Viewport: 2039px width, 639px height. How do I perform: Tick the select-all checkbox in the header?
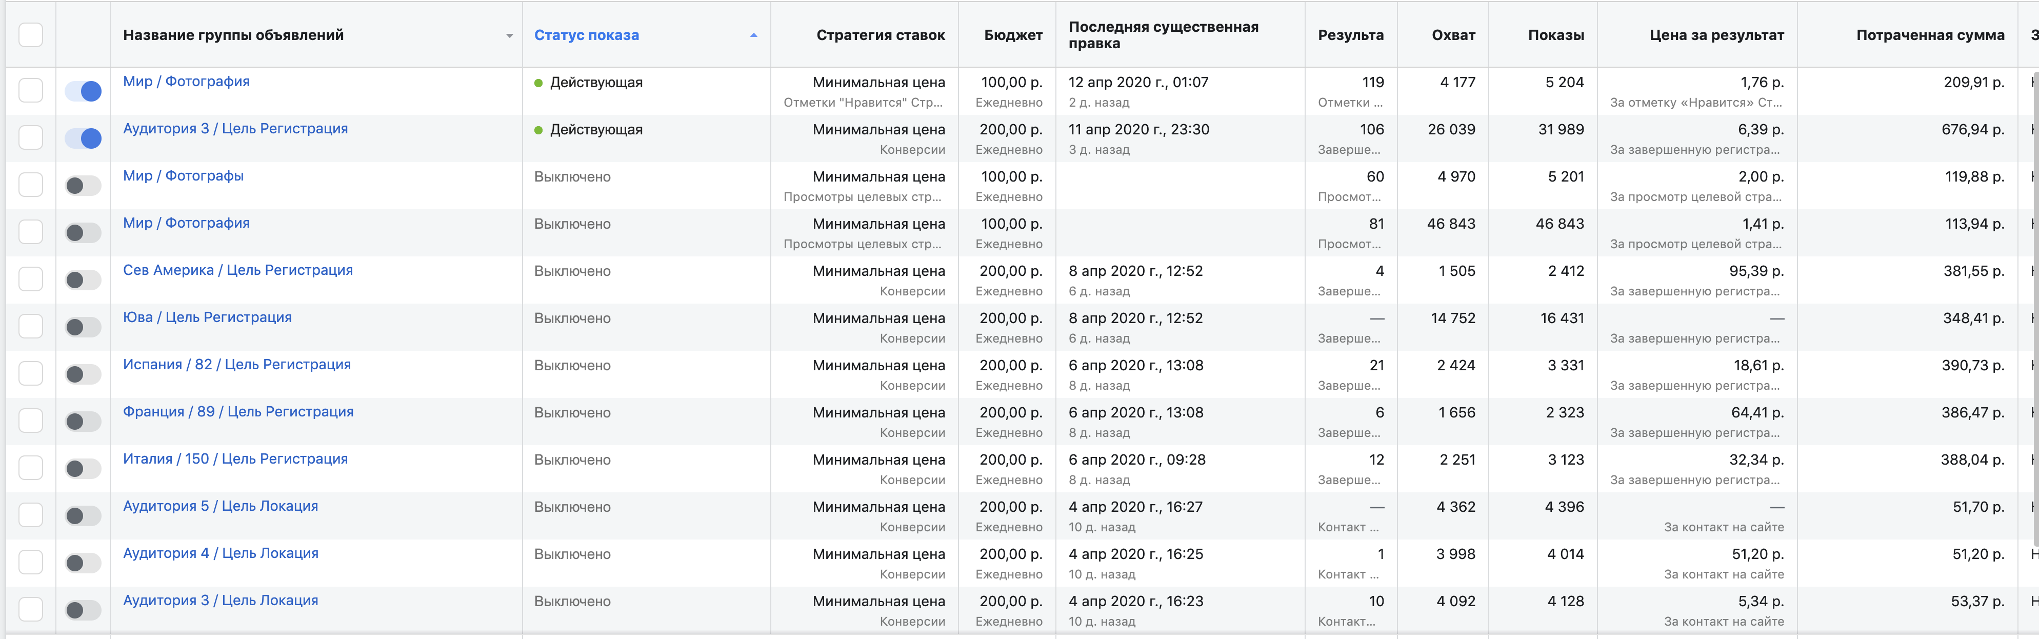pos(31,35)
